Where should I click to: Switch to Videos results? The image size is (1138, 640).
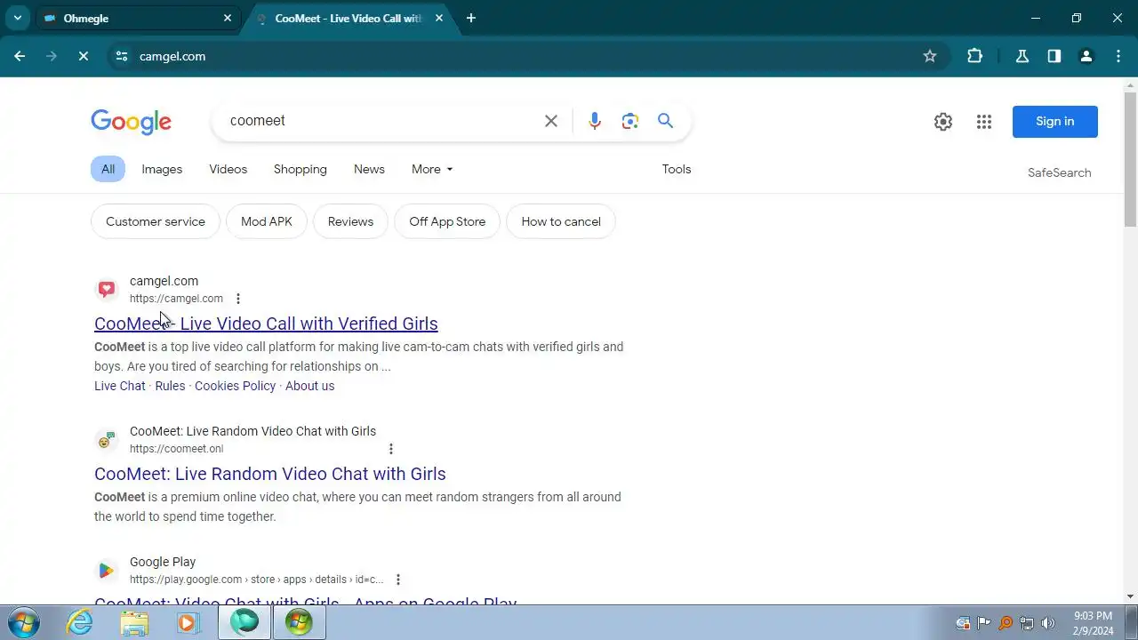(x=228, y=169)
